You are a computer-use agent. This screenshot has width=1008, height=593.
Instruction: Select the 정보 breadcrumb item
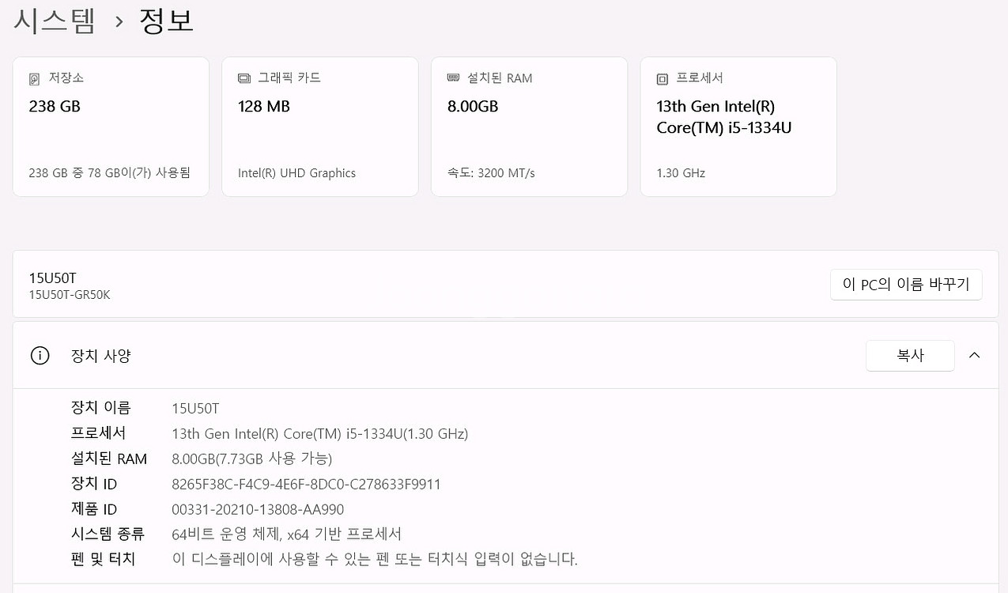pos(166,20)
